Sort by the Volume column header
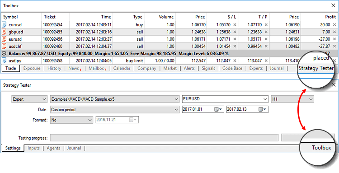The height and width of the screenshot is (173, 339). pyautogui.click(x=160, y=17)
